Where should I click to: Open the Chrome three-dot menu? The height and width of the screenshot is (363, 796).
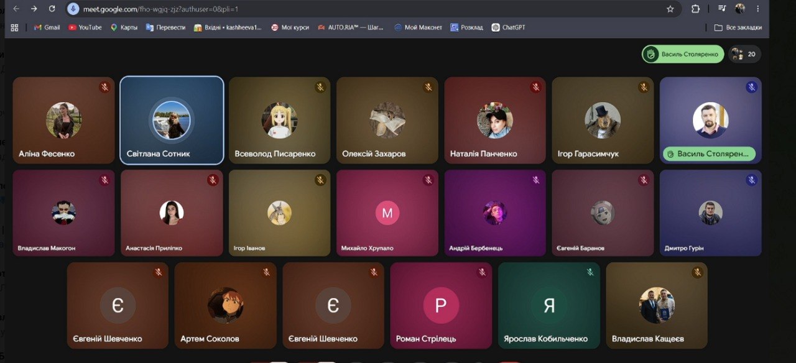click(757, 9)
